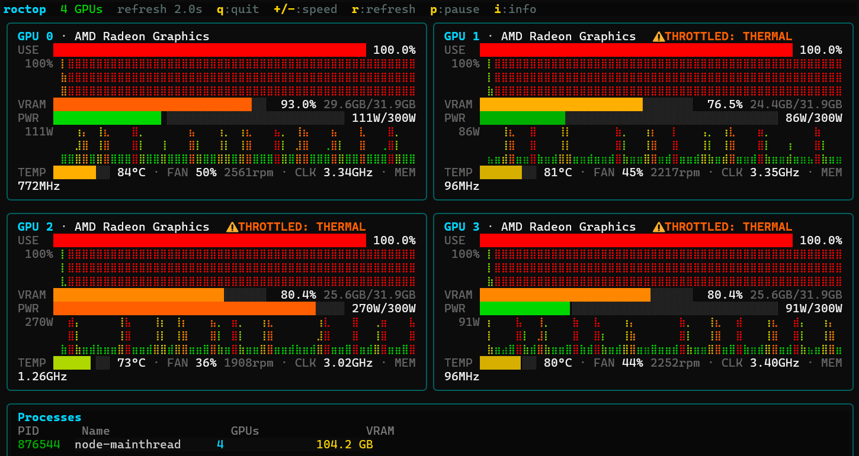Click the '4 GPUs' count in header
Viewport: 859px width, 456px height.
(81, 9)
